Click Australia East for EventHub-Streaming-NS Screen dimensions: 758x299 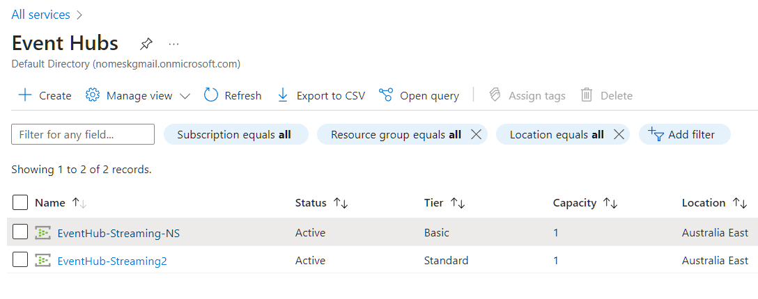coord(715,232)
